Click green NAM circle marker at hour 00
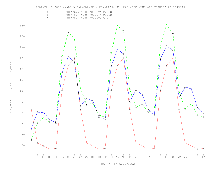222x171 pixels. (x=31, y=140)
